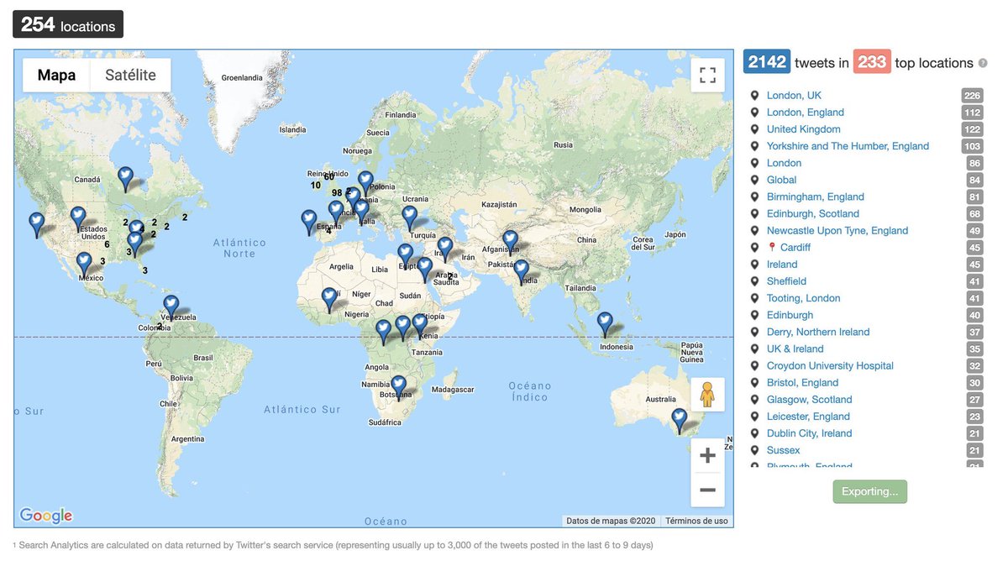This screenshot has width=1008, height=566.
Task: Click the Twitter marker over Botswana
Action: (x=399, y=387)
